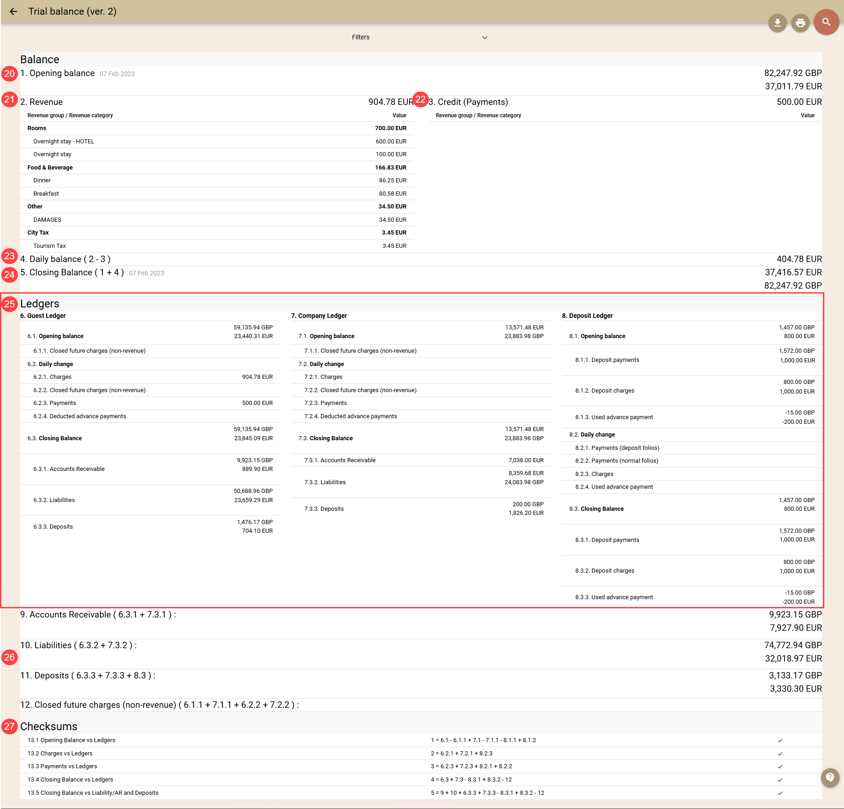The width and height of the screenshot is (844, 809).
Task: Click the 8. Deposit Ledger heading
Action: coord(587,316)
